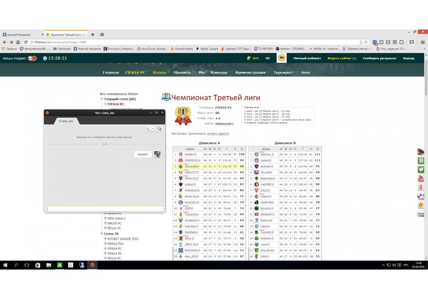Click the voice call icon in chat
The height and width of the screenshot is (299, 428).
click(148, 128)
